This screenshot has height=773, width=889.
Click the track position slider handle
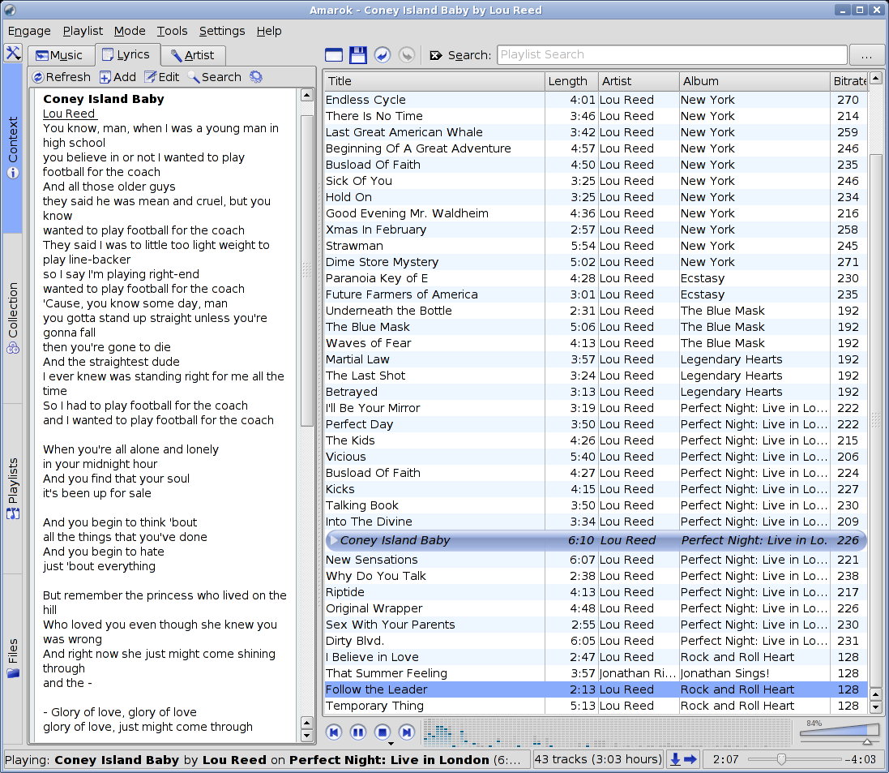pos(781,759)
